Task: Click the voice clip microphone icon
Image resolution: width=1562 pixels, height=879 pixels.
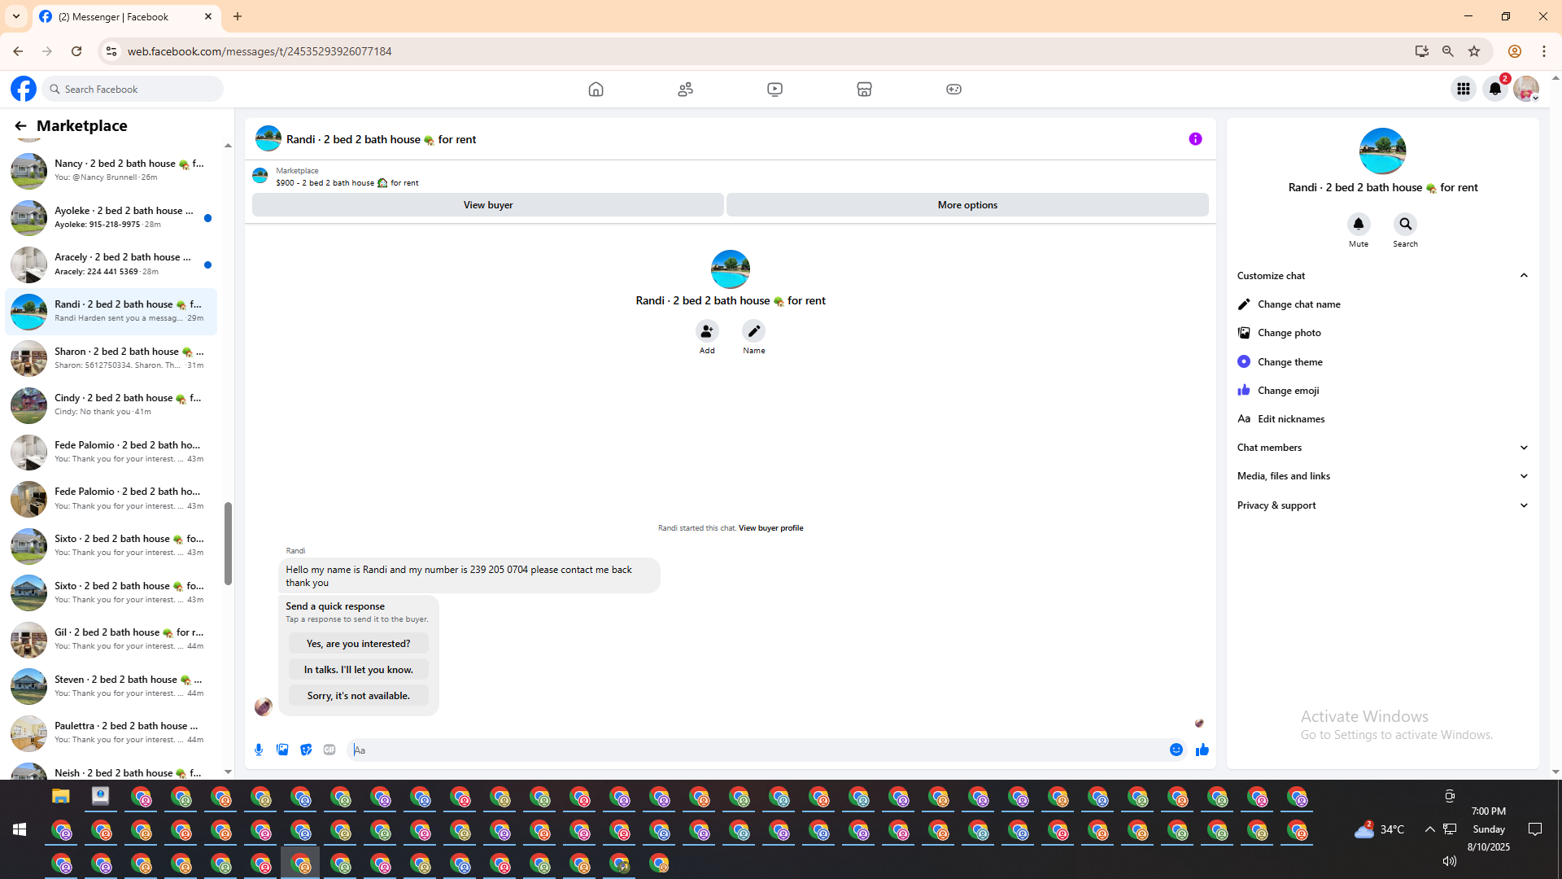Action: [x=259, y=750]
